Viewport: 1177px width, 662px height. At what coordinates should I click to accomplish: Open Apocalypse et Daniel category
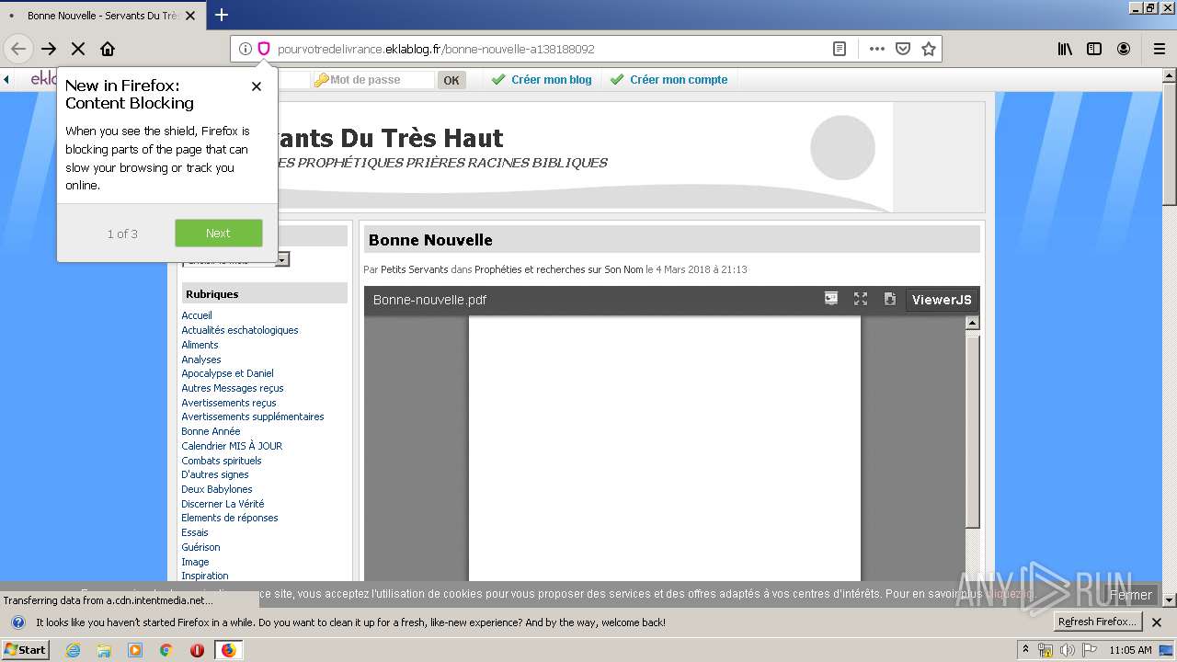pyautogui.click(x=227, y=373)
